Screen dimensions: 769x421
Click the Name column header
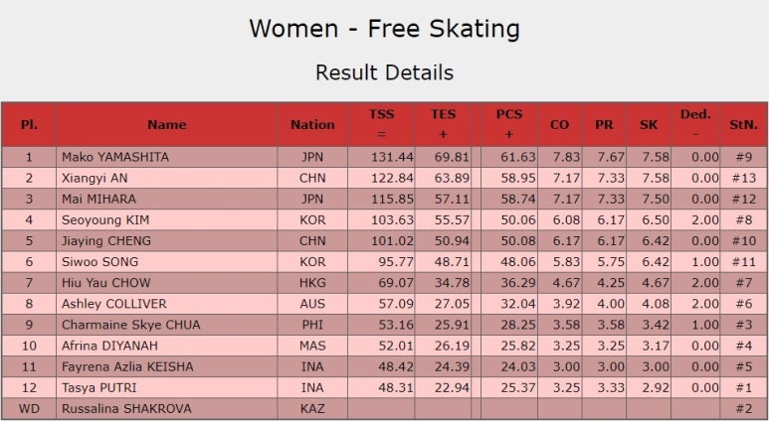(167, 124)
